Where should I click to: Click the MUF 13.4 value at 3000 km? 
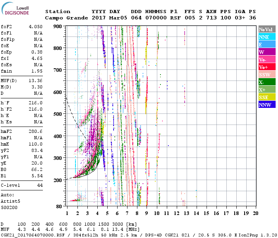[118, 229]
